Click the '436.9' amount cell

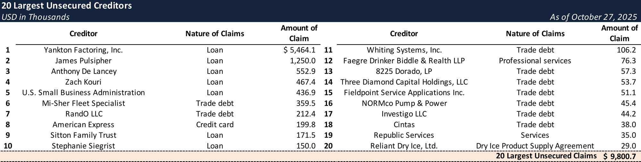tap(306, 93)
